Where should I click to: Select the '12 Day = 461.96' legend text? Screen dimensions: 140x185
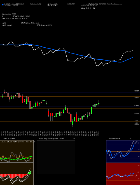point(11,5)
